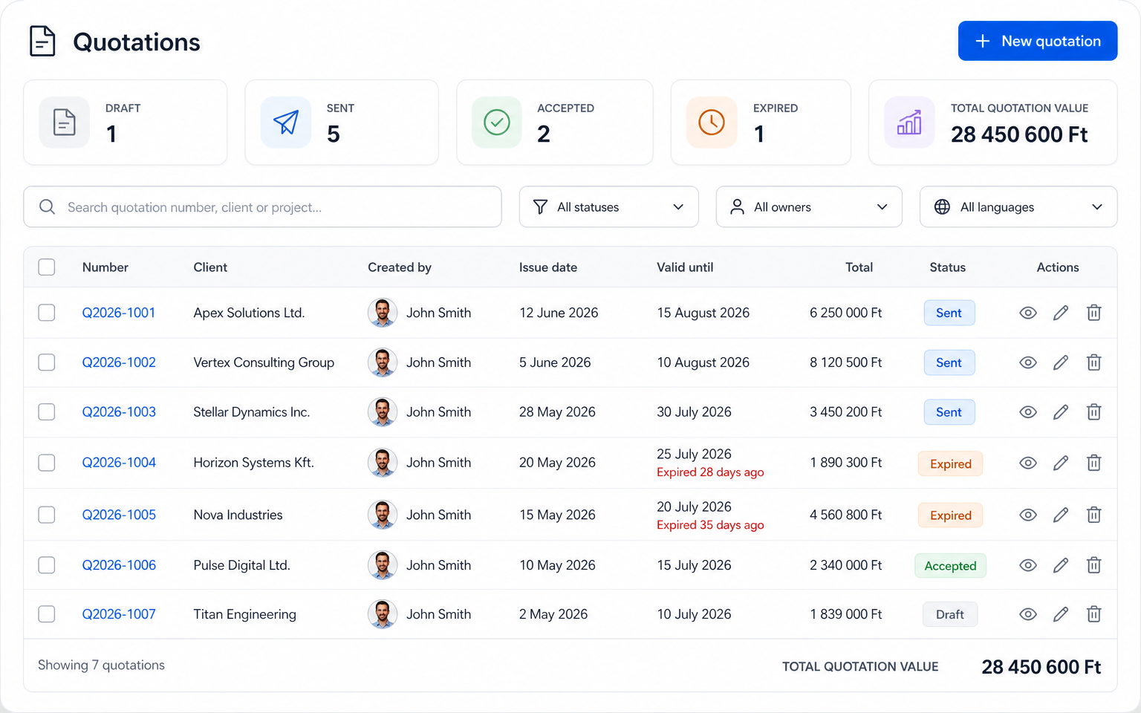Open the All languages dropdown
The image size is (1141, 713).
[1018, 207]
